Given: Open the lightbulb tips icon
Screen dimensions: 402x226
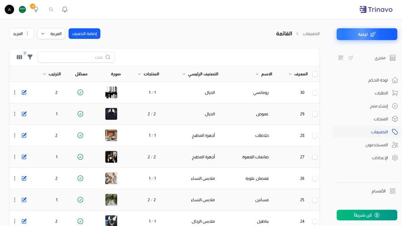Looking at the screenshot, I should (x=36, y=9).
